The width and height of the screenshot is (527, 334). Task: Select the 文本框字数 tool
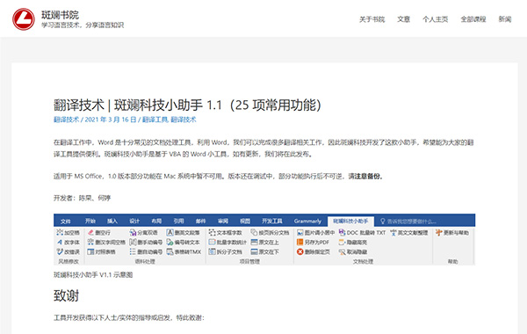pyautogui.click(x=225, y=232)
